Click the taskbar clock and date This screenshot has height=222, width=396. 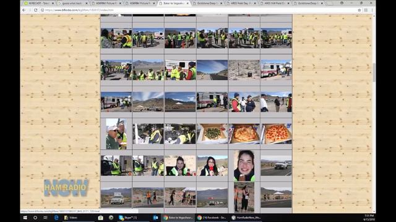369,218
